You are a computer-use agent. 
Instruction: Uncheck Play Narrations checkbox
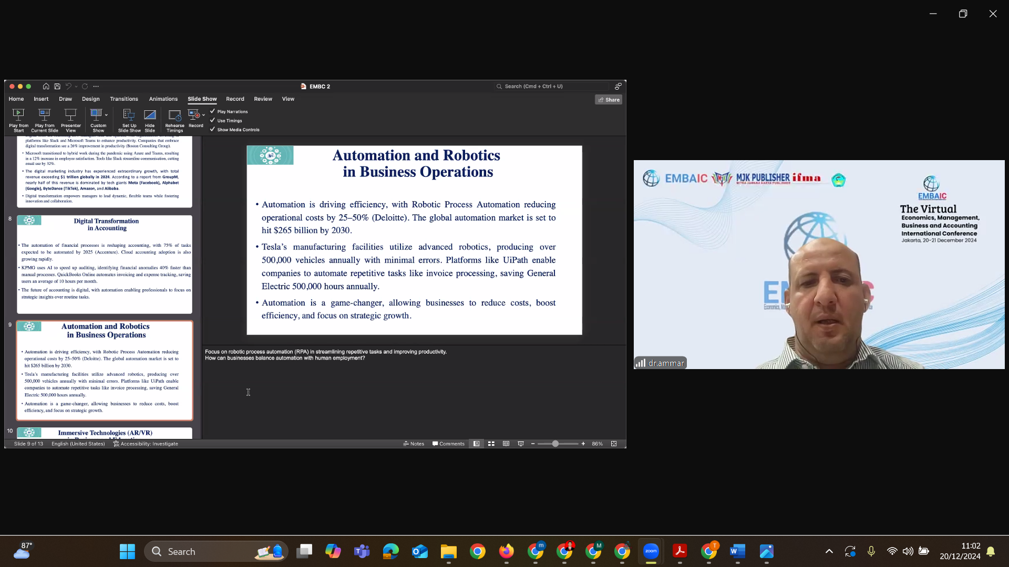(x=213, y=111)
